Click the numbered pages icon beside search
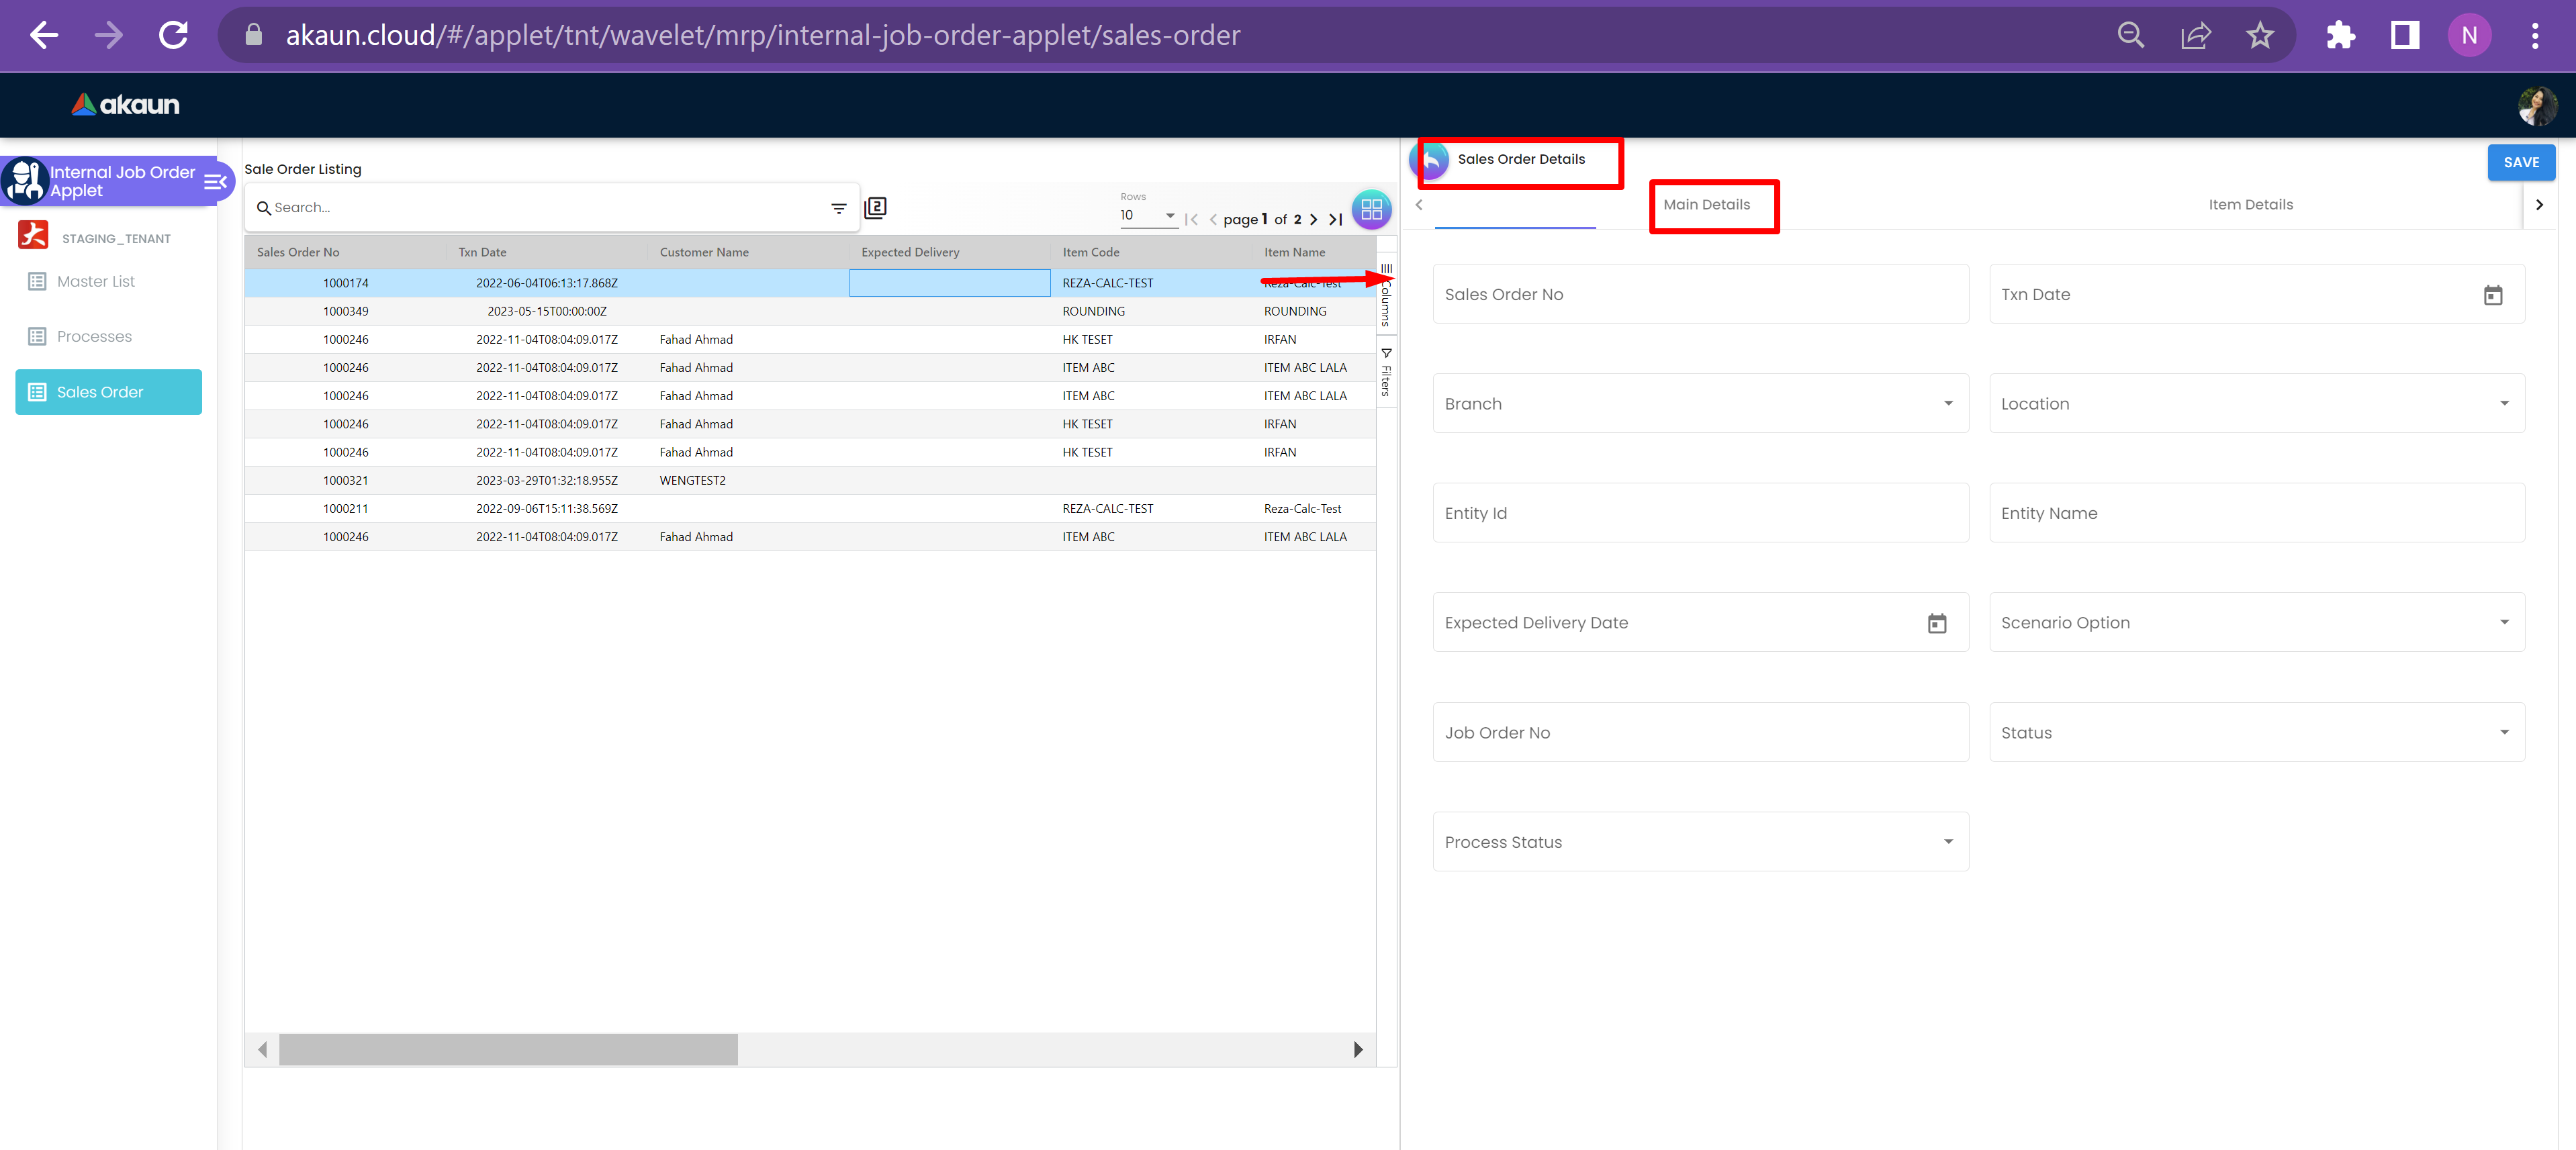2576x1150 pixels. 875,208
